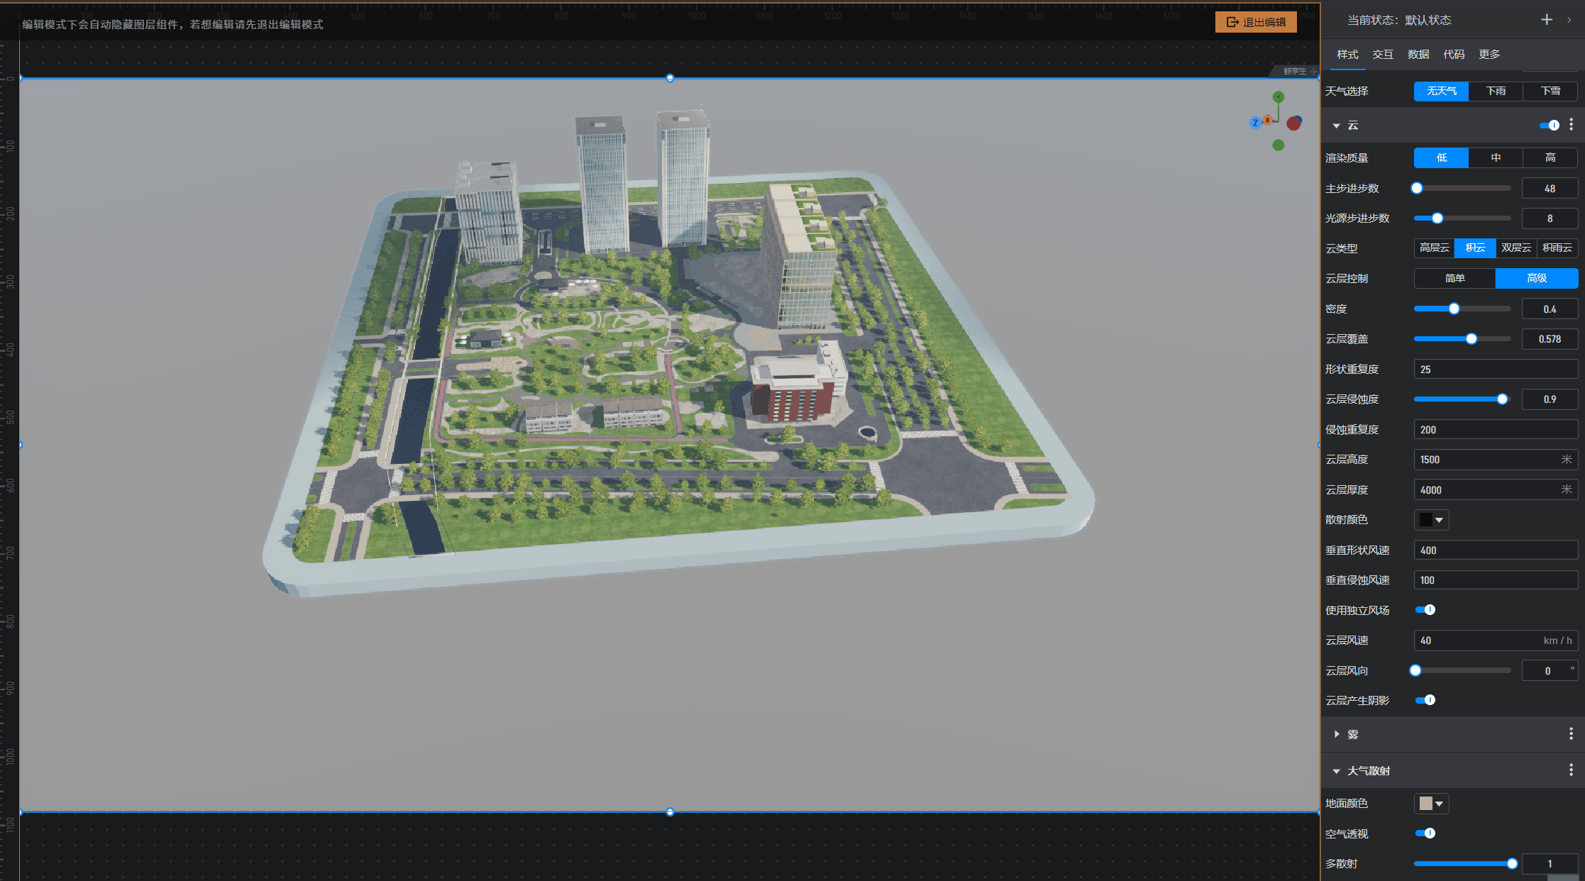Open the three-dot menu of the 大气散射 section

click(1571, 770)
